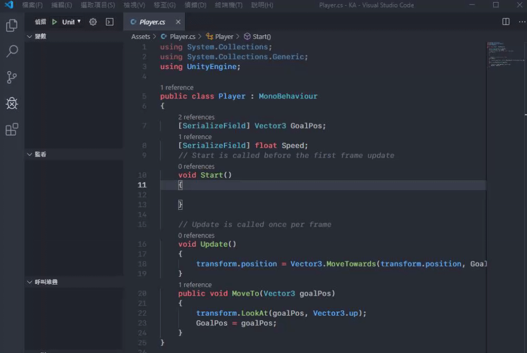Click Vector3.up on line 22
Screen dimensions: 527x353
pyautogui.click(x=335, y=313)
